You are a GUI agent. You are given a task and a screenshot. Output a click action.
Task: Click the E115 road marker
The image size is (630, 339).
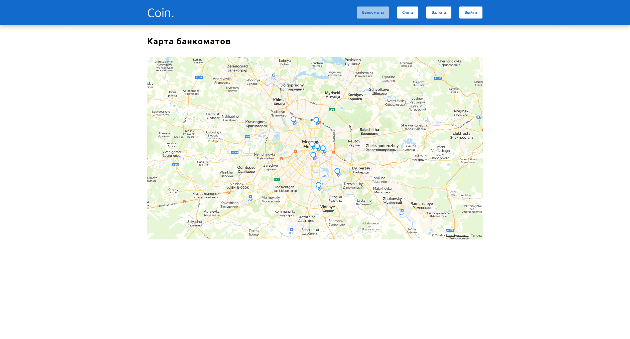pyautogui.click(x=332, y=110)
